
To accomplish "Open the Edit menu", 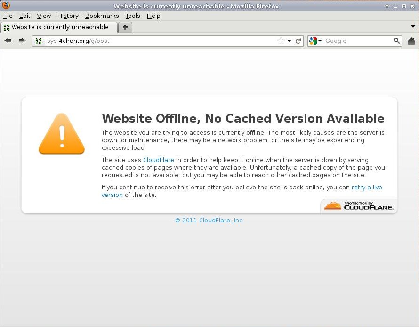I will pyautogui.click(x=24, y=16).
